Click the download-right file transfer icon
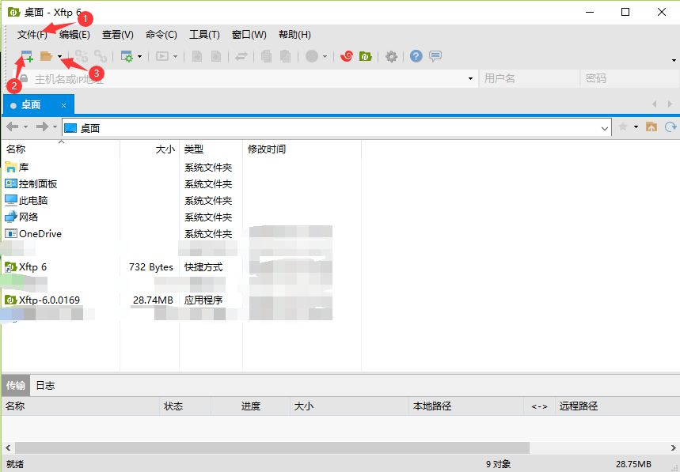 pos(215,56)
